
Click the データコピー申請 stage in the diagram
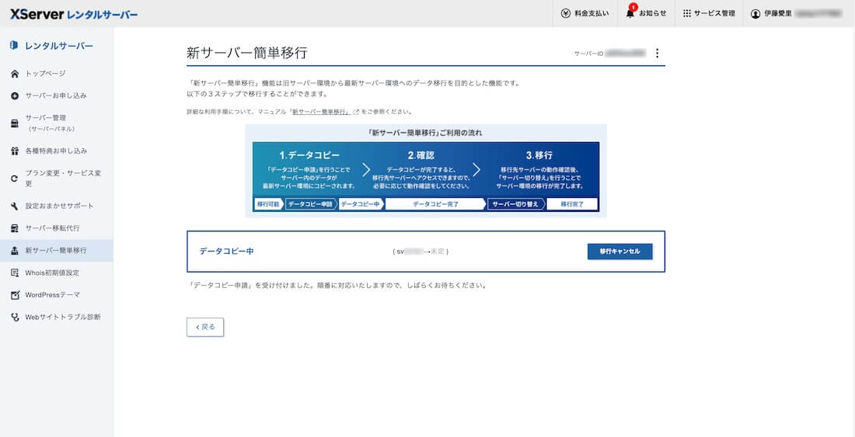pos(310,205)
